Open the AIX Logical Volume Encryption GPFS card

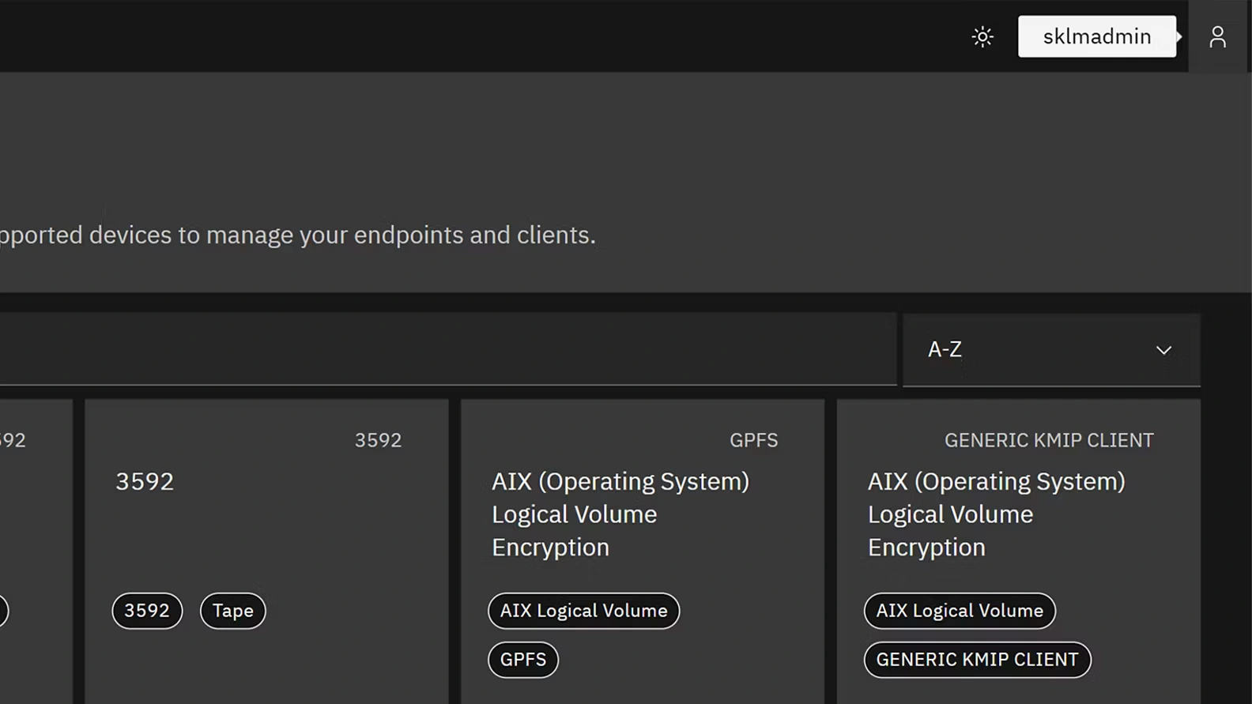point(620,514)
